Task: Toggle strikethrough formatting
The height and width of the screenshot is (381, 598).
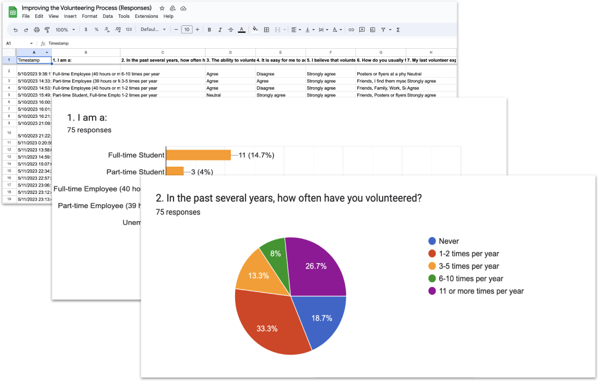Action: pos(230,30)
